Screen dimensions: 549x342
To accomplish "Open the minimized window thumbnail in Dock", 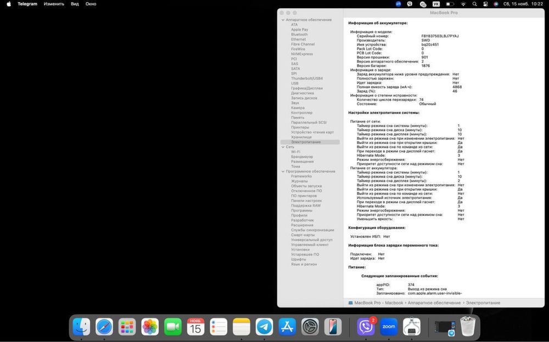I will coord(445,328).
